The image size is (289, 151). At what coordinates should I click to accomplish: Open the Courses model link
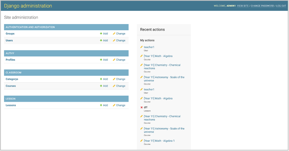coord(11,86)
